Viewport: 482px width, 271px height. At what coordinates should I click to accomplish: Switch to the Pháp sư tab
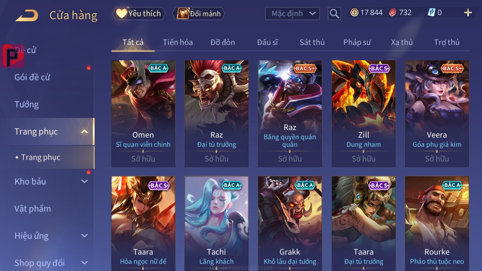pyautogui.click(x=357, y=42)
